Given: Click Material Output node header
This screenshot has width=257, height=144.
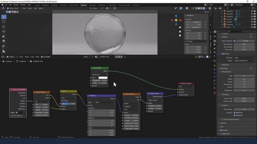Looking at the screenshot, I should tap(186, 83).
